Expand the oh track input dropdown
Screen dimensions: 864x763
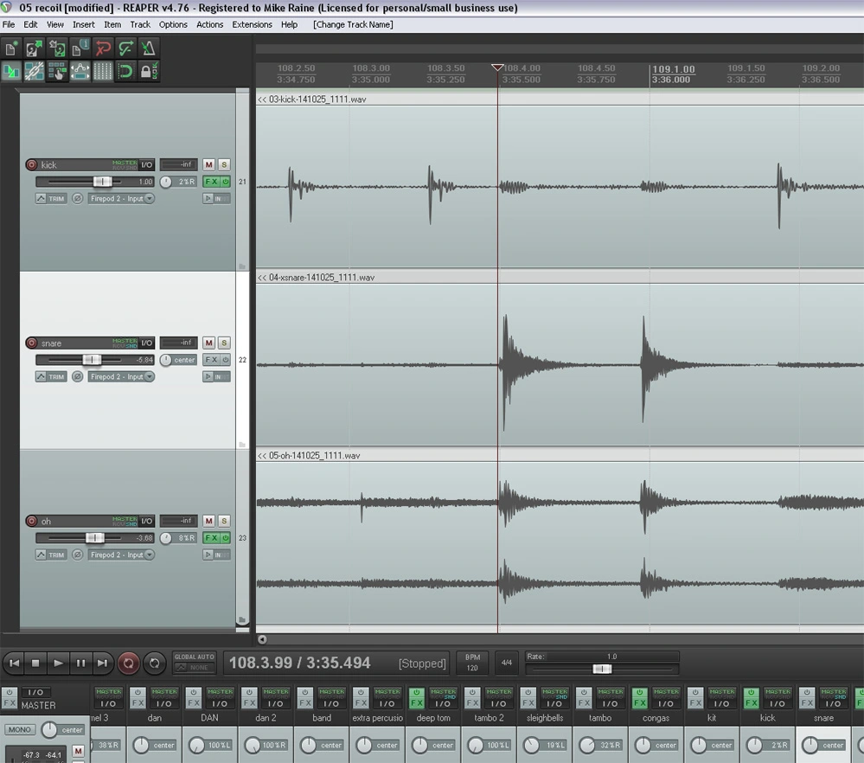pyautogui.click(x=122, y=555)
